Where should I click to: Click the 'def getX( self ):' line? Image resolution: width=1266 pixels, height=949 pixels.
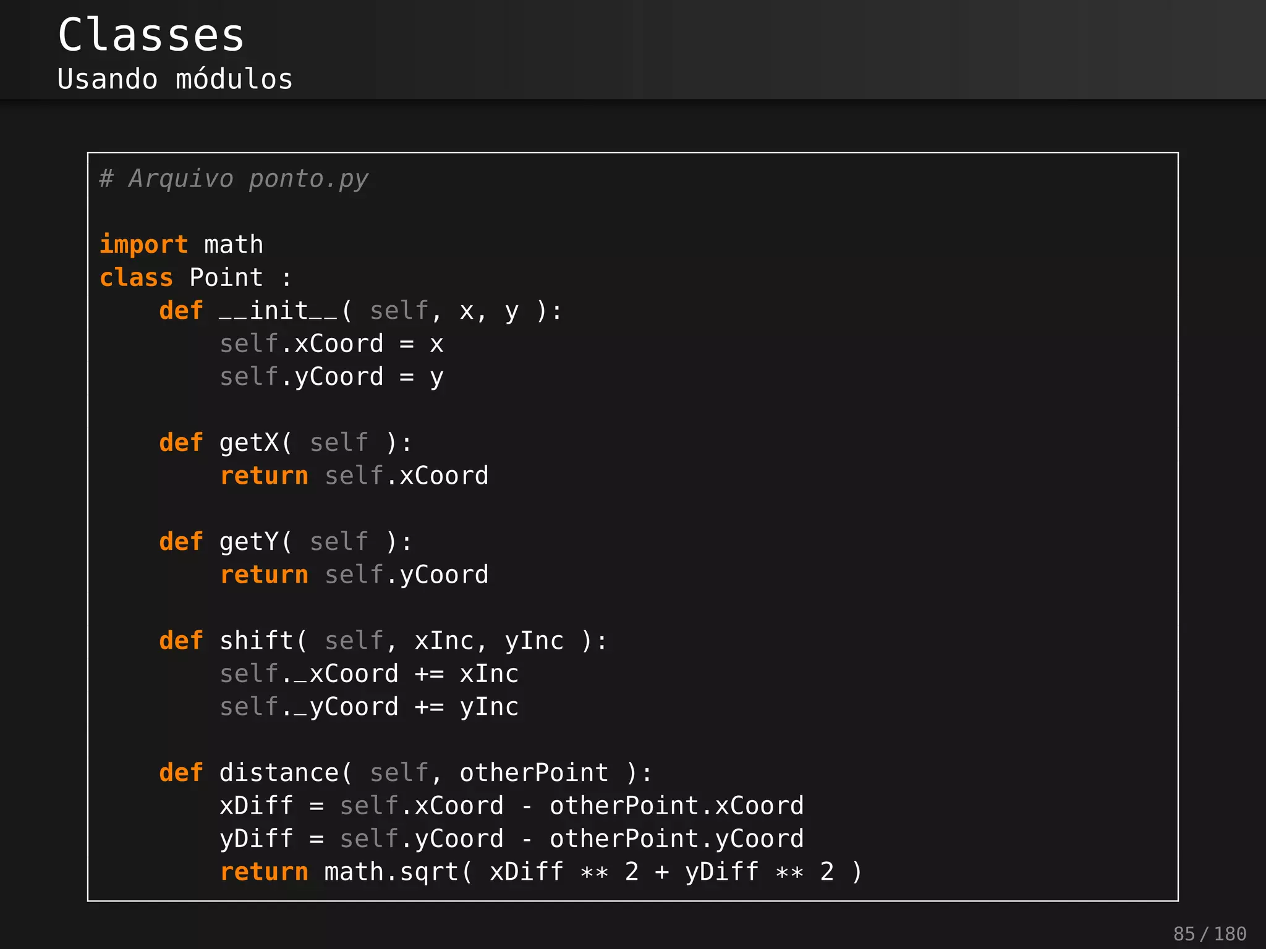click(286, 443)
